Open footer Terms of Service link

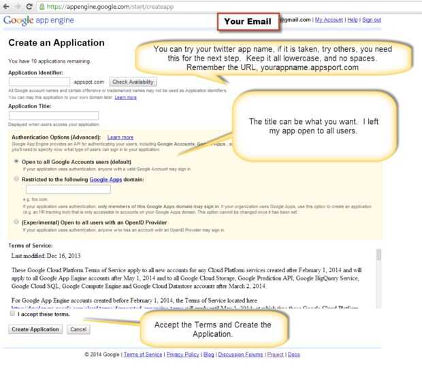point(143,355)
